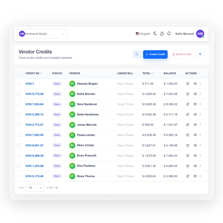Click total value $ 9,092.38
Screen dimensions: 223x223
(x=149, y=114)
